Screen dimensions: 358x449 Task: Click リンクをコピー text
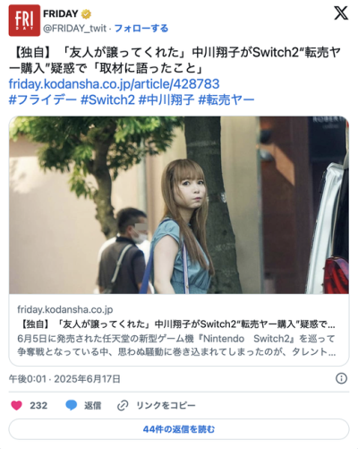(166, 405)
